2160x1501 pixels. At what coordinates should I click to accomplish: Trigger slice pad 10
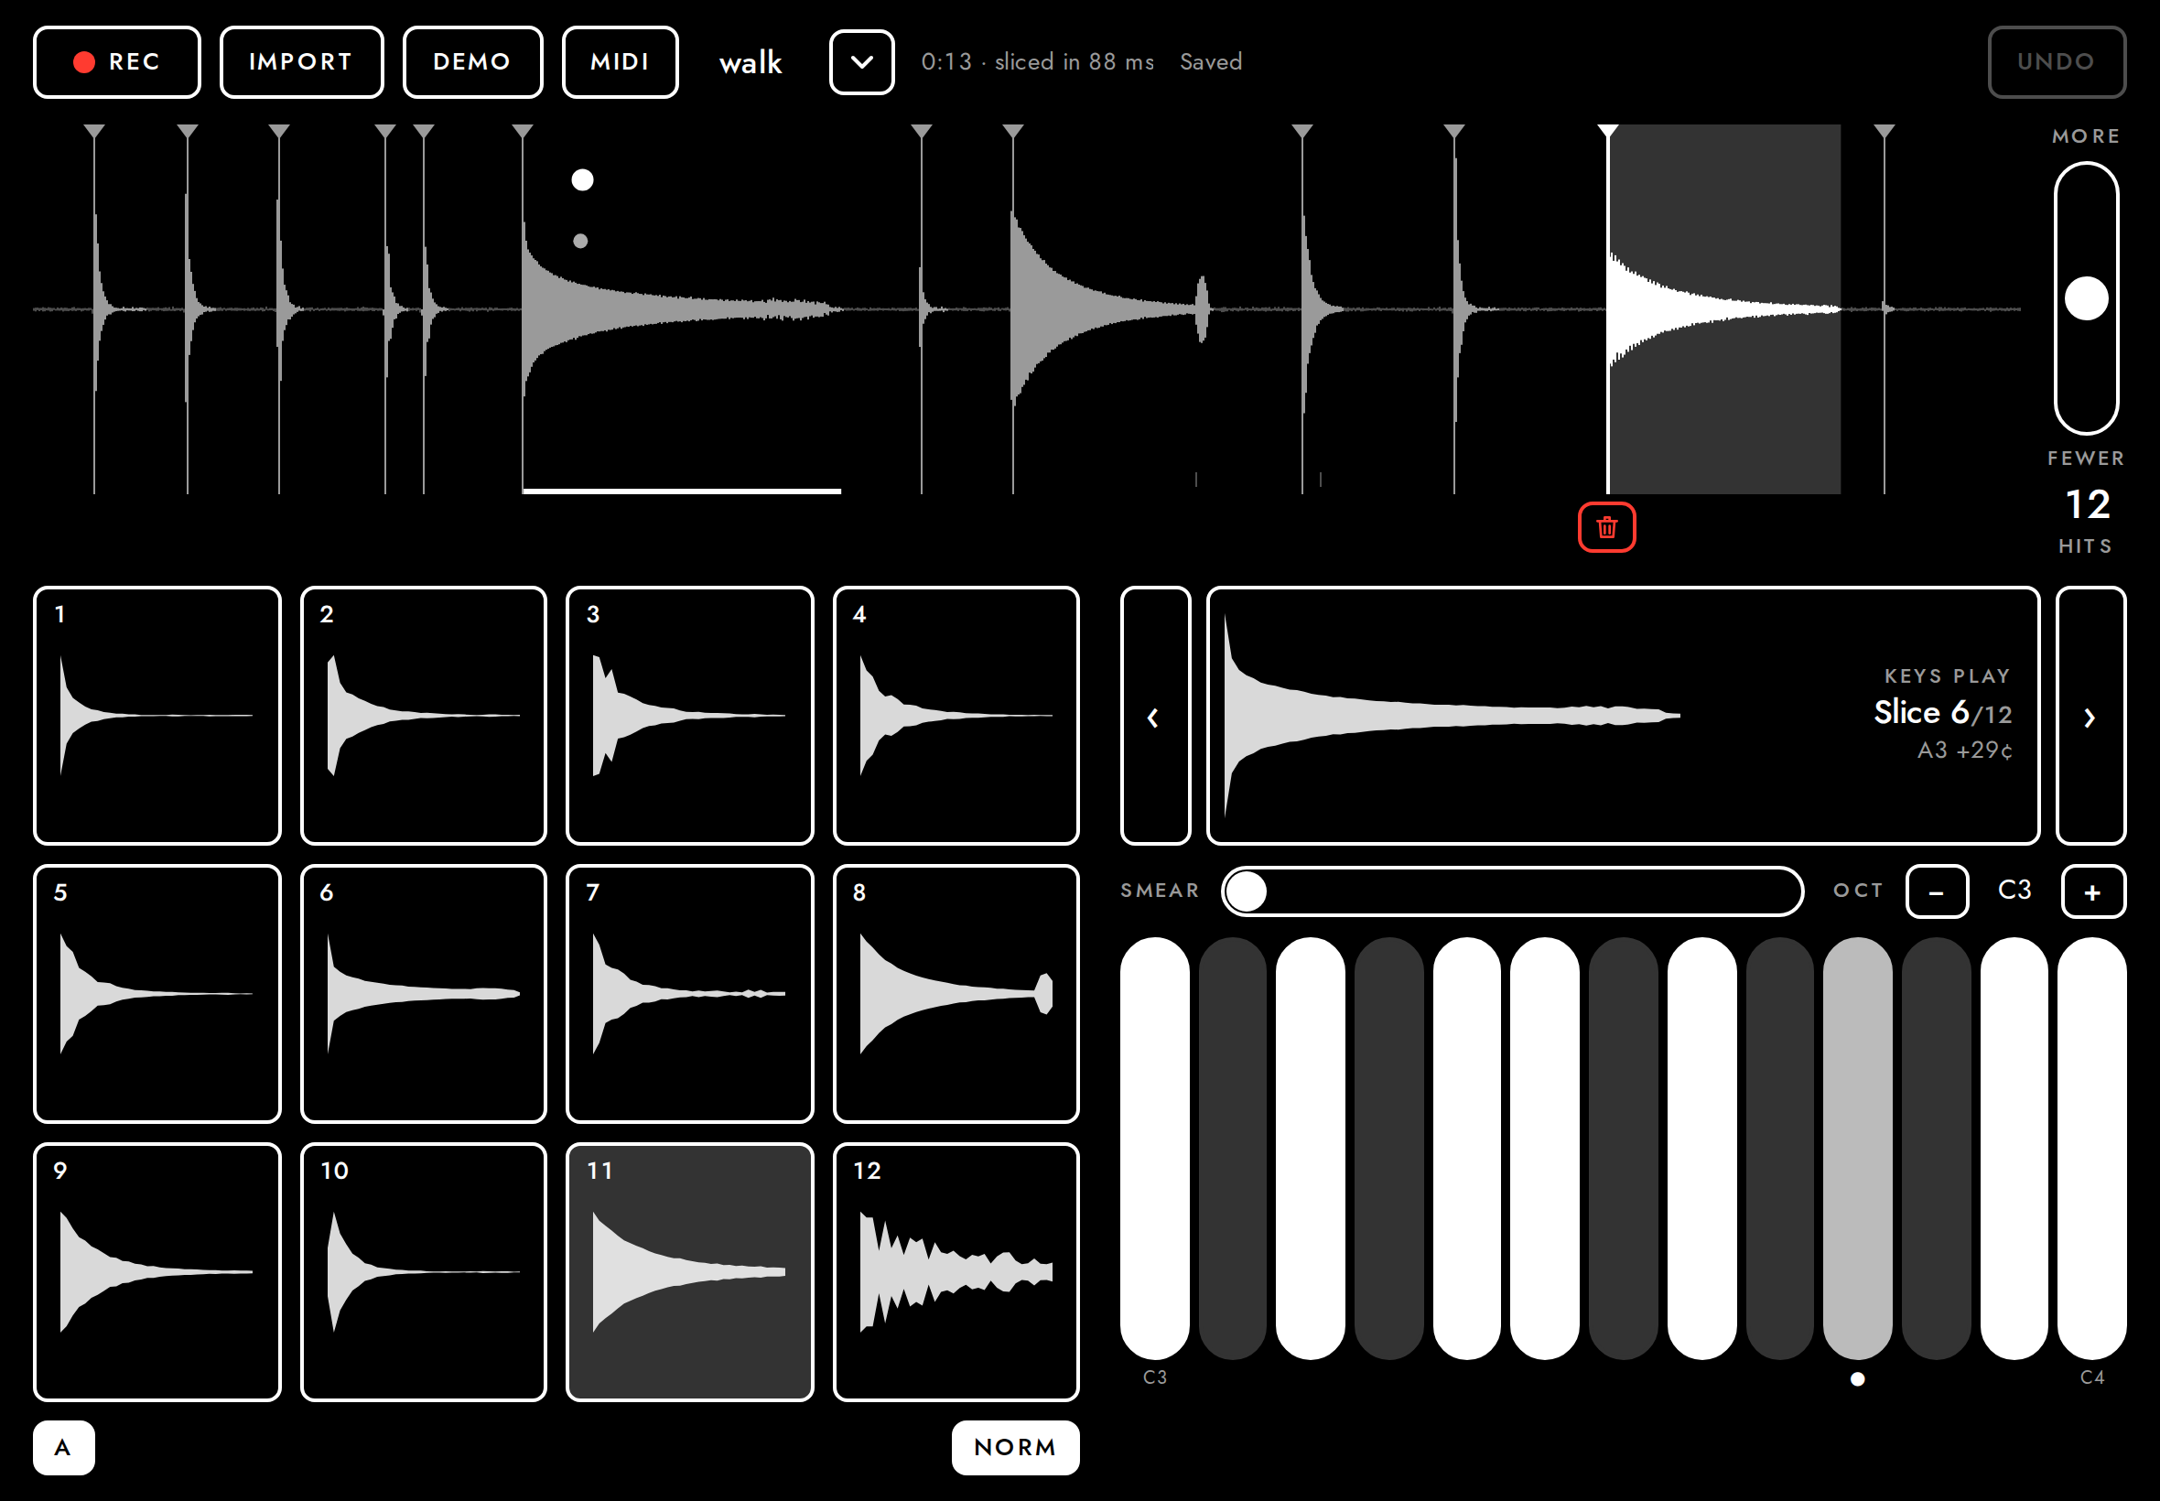click(423, 1272)
